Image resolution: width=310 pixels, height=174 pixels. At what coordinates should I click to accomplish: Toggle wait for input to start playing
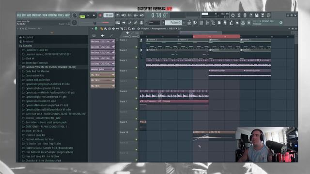click(x=124, y=15)
